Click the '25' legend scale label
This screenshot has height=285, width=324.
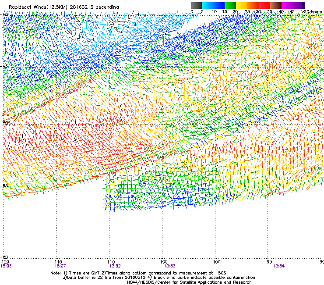click(247, 12)
